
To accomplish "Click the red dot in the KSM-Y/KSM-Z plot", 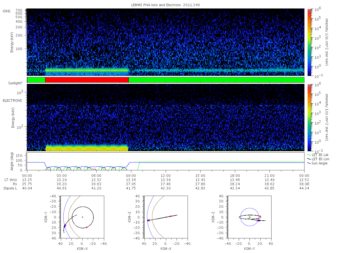I will (260, 216).
